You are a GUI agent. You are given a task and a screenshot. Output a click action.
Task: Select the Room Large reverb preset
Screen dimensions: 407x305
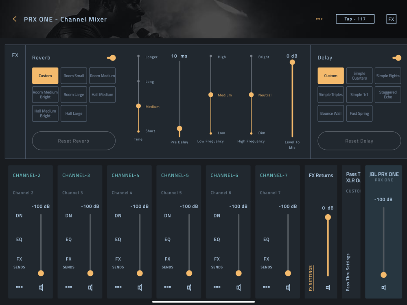point(74,95)
